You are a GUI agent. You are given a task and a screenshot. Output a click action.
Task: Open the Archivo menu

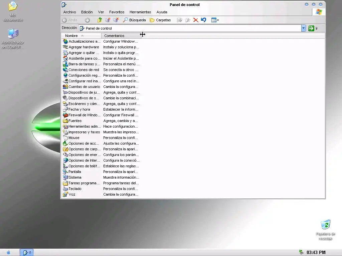[x=69, y=12]
